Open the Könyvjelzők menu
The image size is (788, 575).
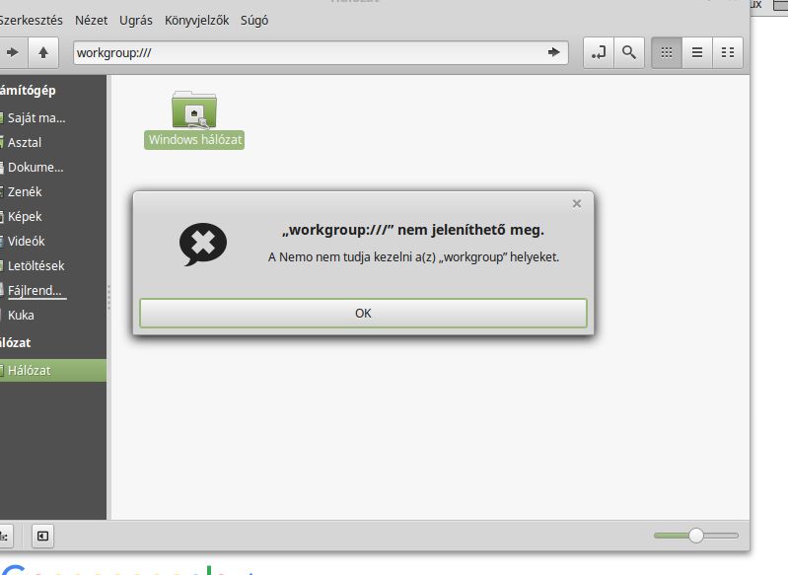[196, 20]
